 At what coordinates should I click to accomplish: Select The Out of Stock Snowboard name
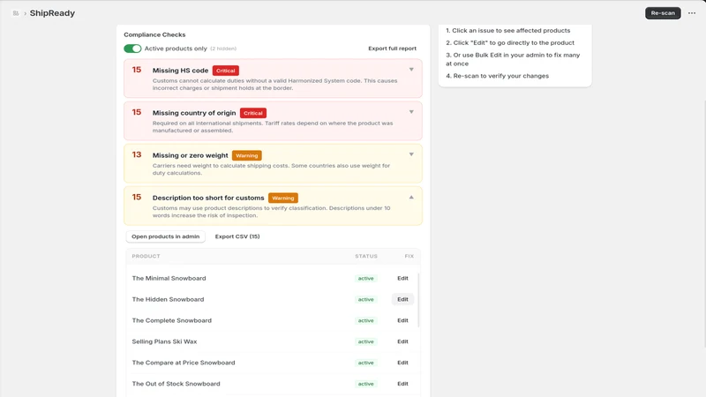point(176,384)
